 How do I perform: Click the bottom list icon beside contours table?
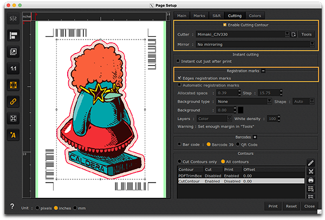click(311, 196)
